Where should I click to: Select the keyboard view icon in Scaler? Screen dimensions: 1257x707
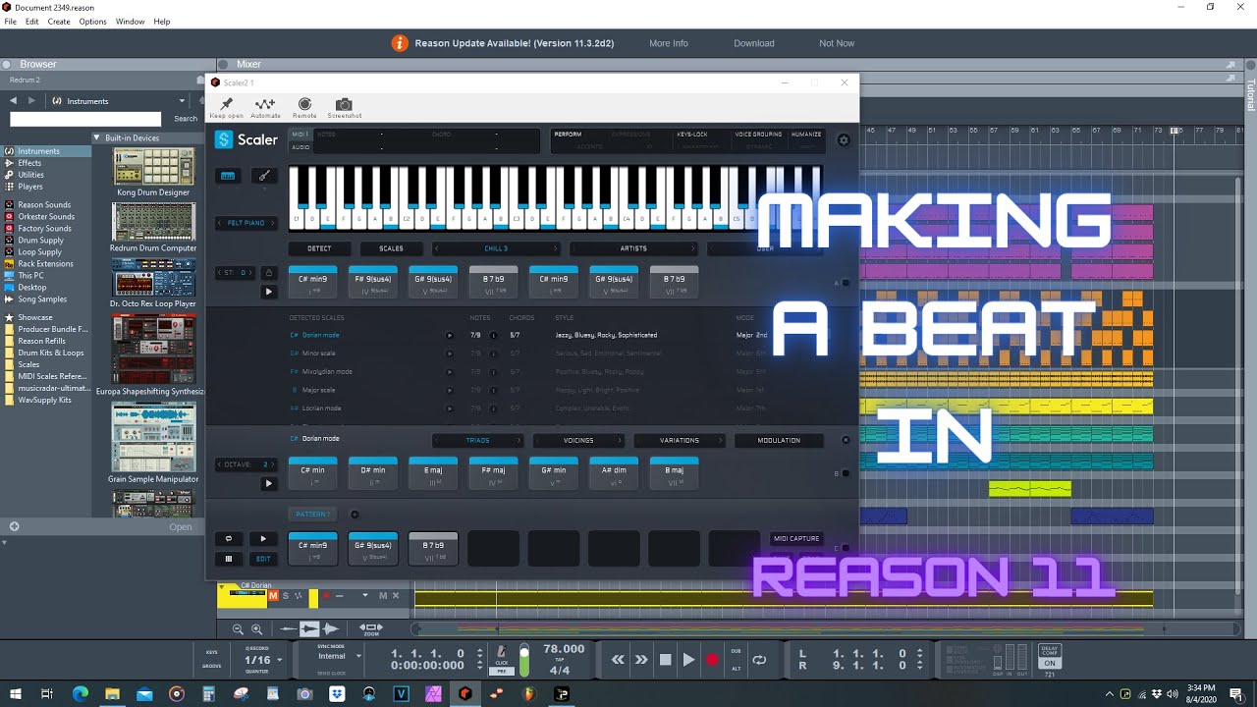coord(228,176)
